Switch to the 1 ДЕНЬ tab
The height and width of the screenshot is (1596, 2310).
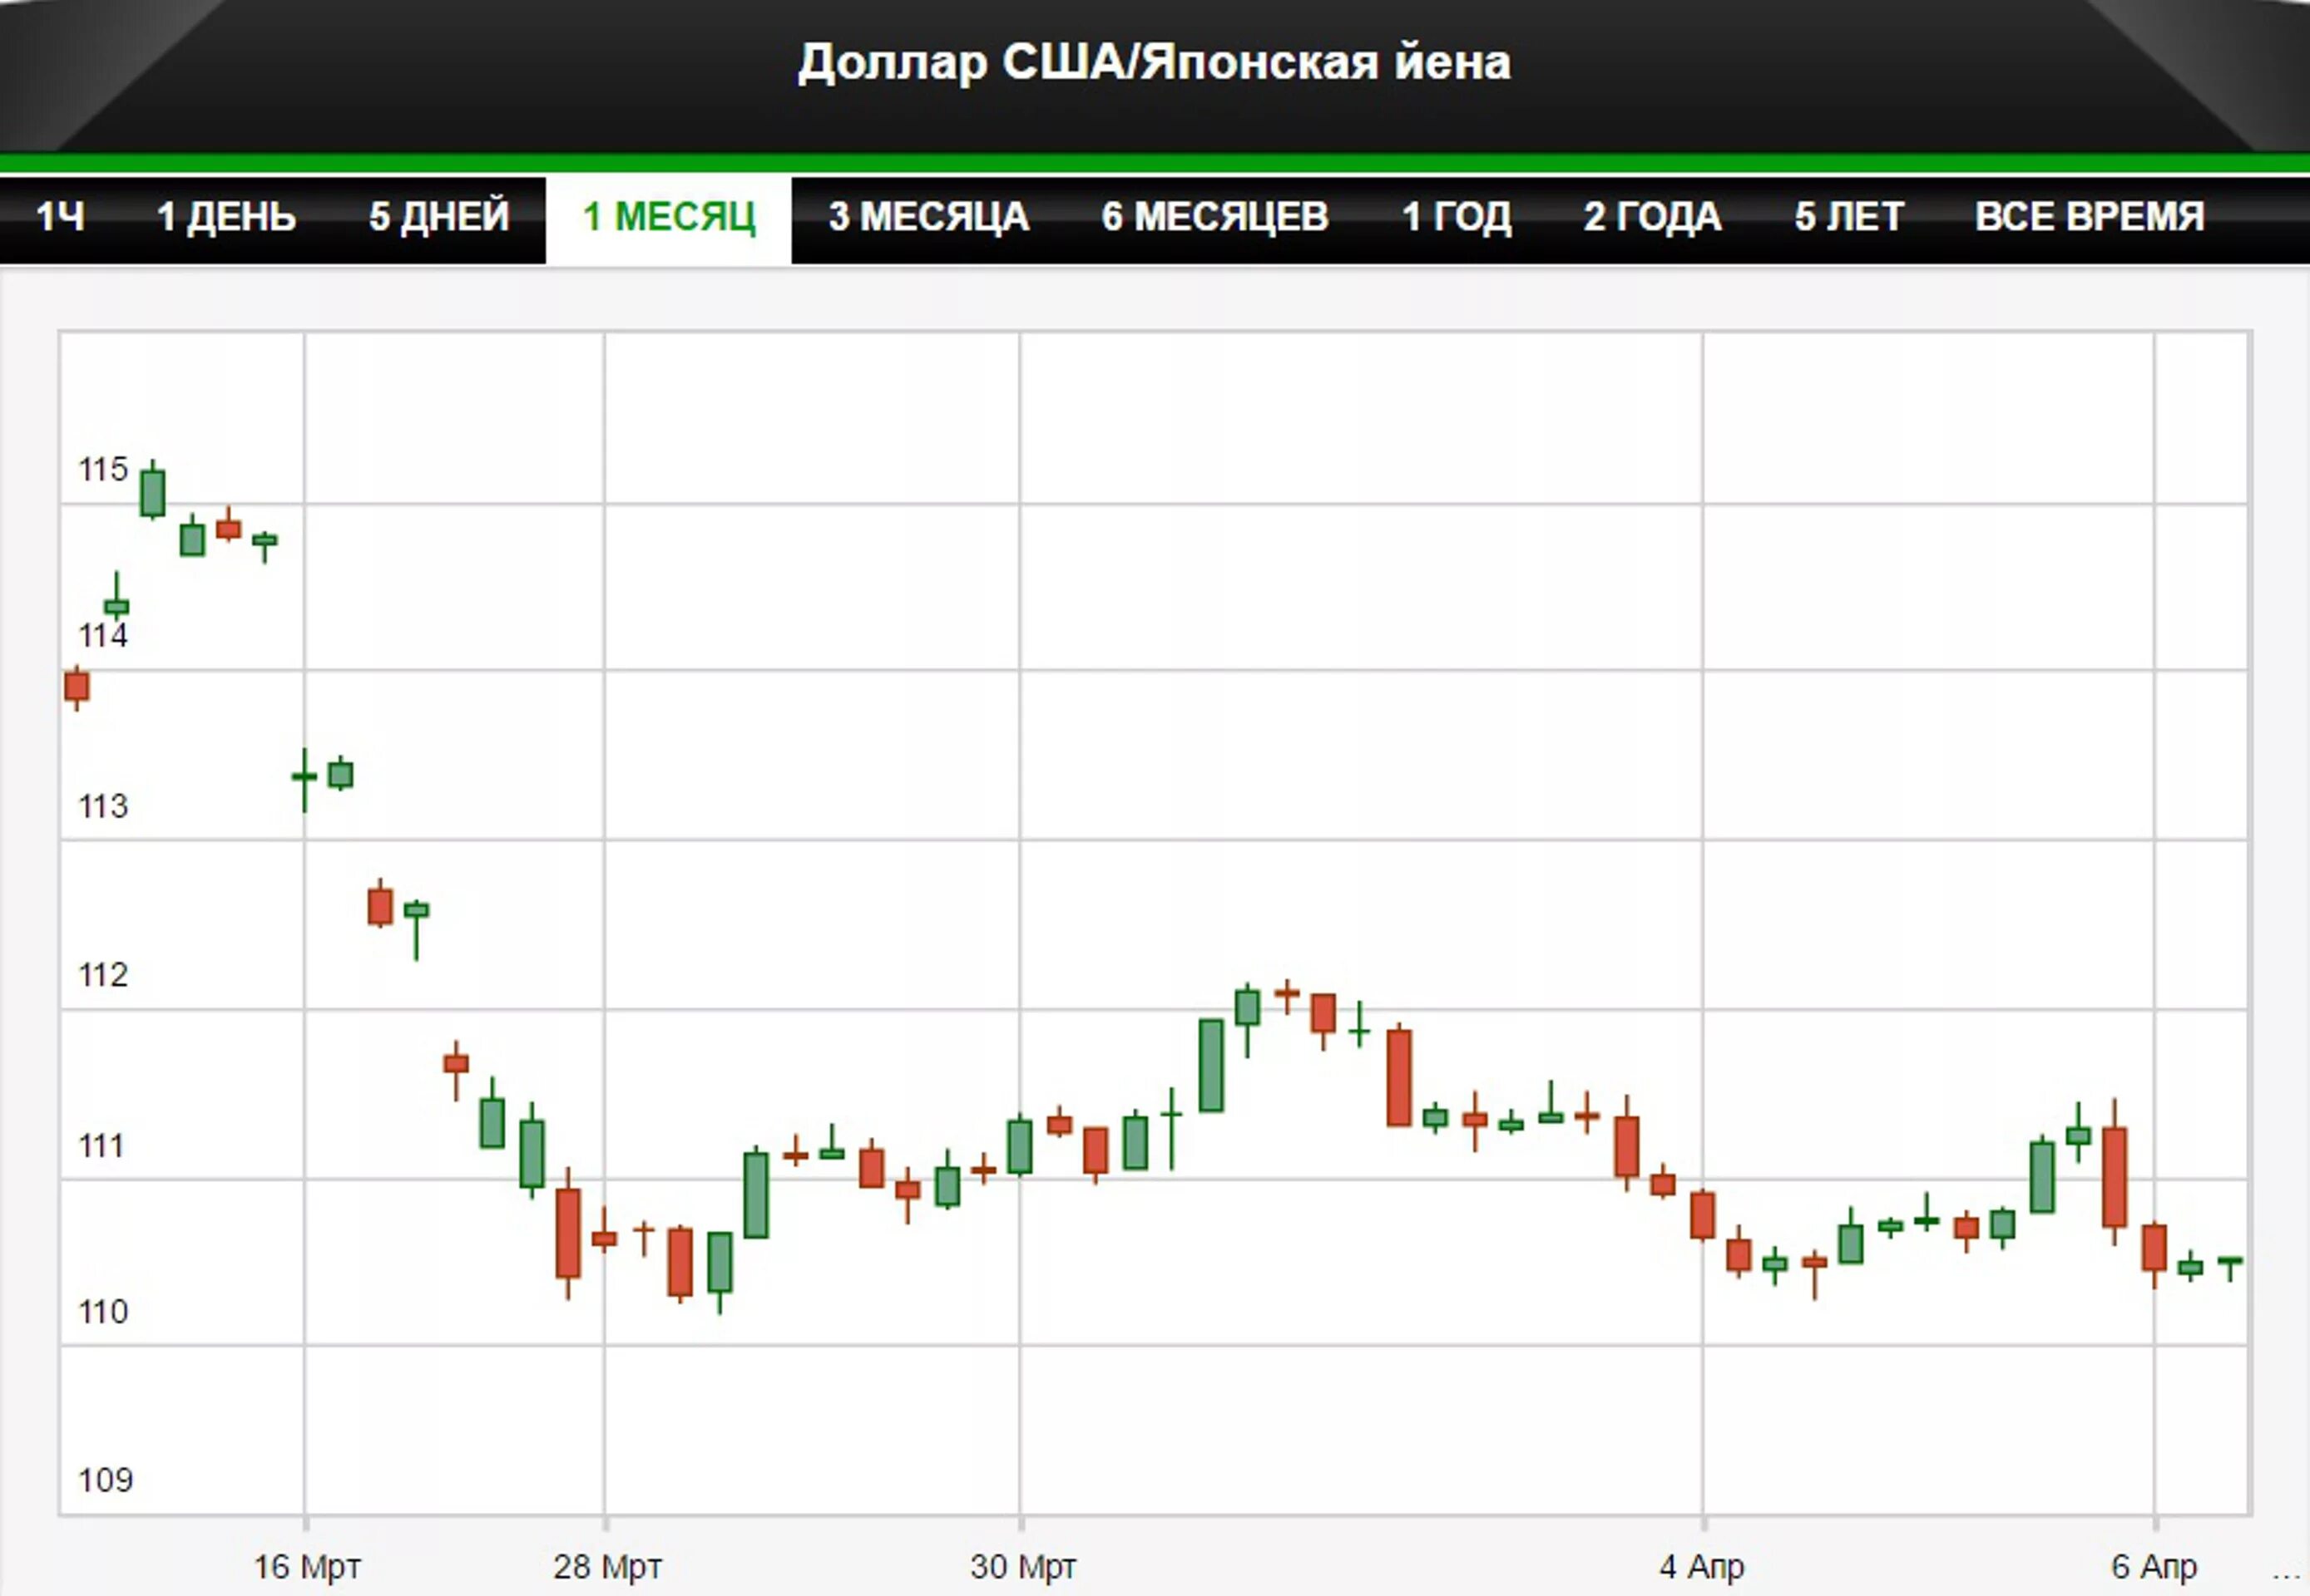tap(226, 217)
